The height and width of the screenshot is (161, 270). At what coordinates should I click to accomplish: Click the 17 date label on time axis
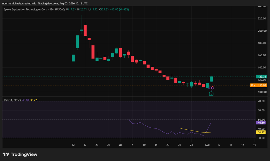[85, 145]
